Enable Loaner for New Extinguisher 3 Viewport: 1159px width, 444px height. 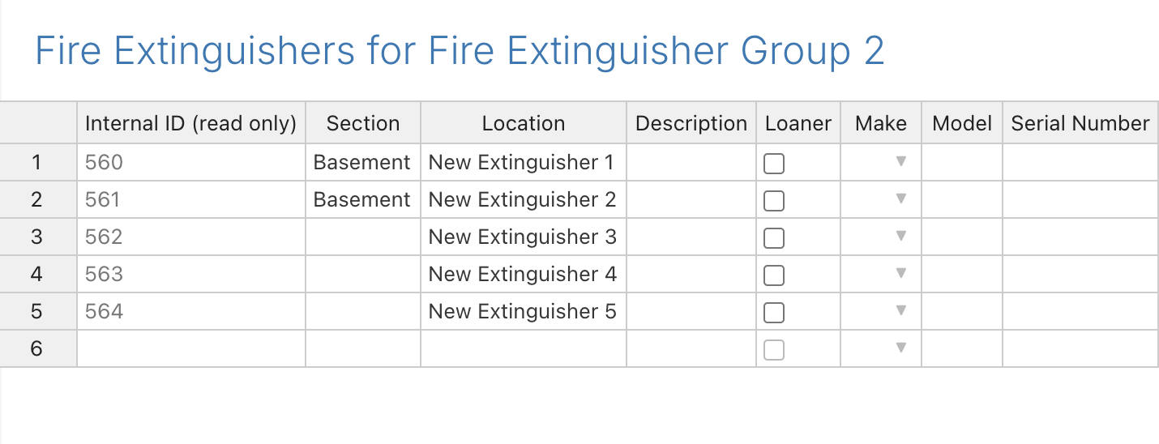[x=774, y=238]
